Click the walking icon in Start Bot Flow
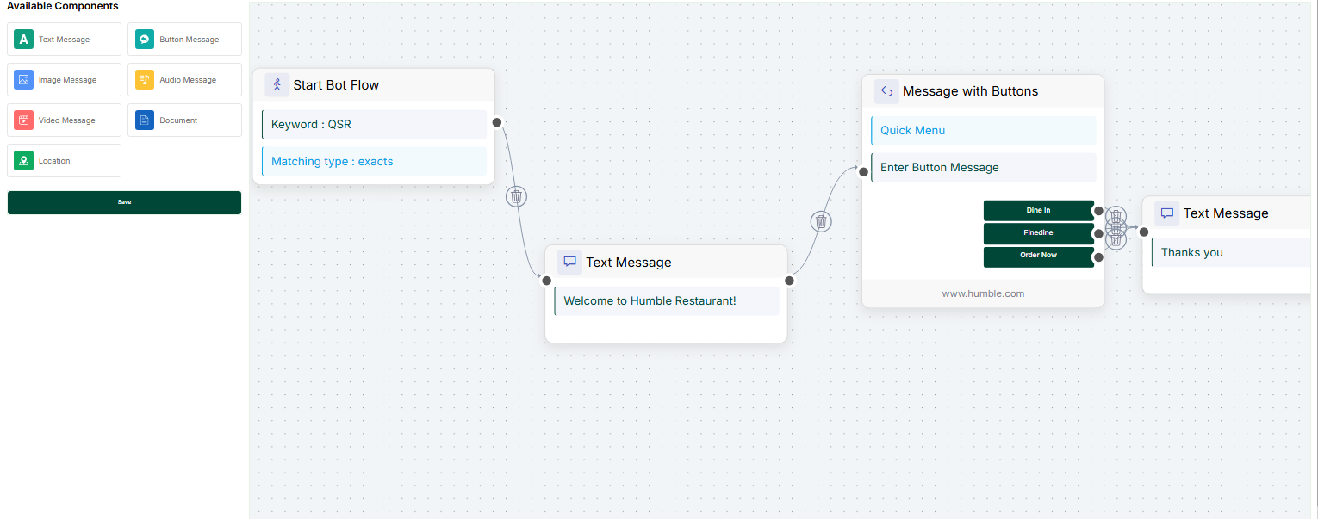This screenshot has width=1318, height=519. tap(277, 85)
